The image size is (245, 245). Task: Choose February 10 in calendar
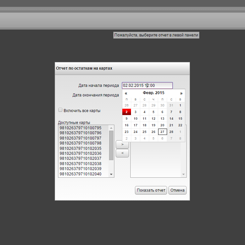[136, 119]
